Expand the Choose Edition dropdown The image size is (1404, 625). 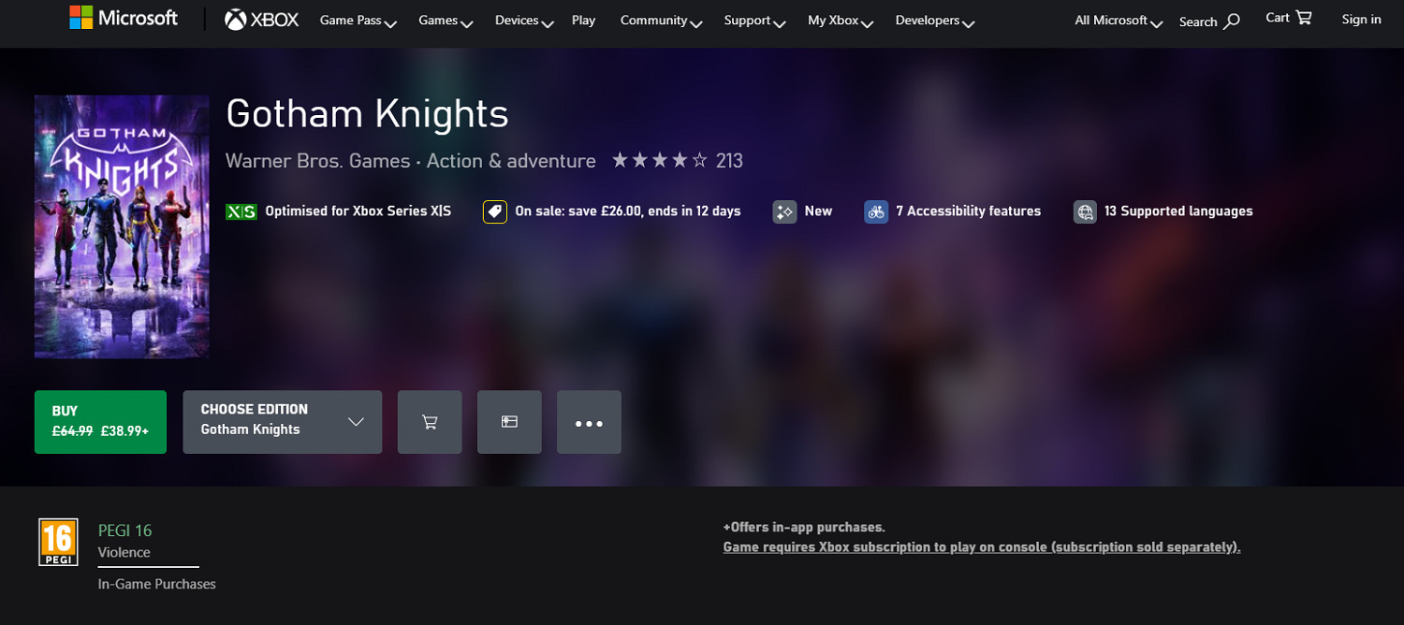pyautogui.click(x=282, y=422)
